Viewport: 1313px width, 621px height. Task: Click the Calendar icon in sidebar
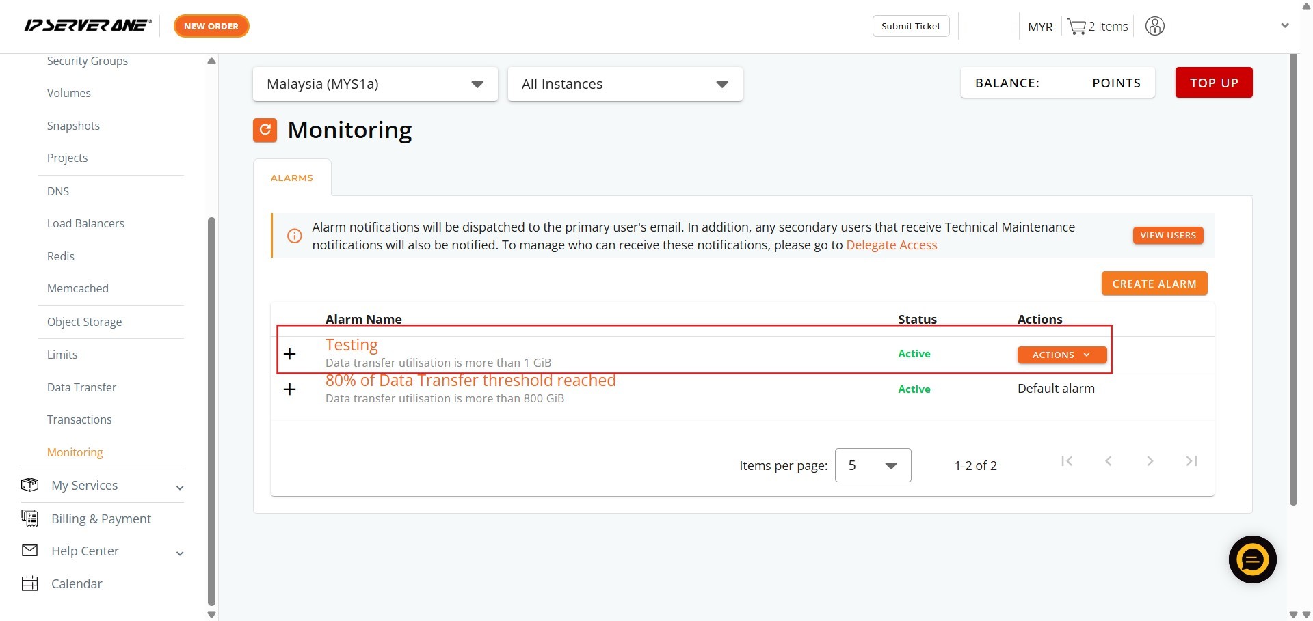coord(30,583)
